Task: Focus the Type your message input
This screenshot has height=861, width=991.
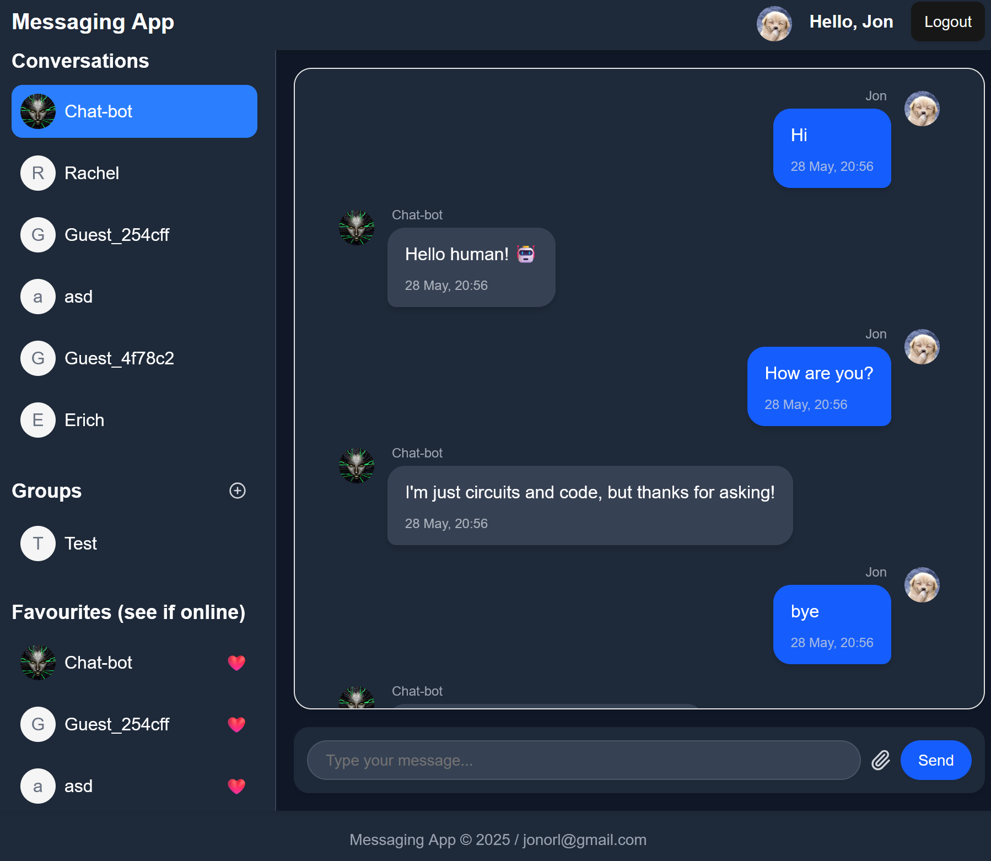Action: click(x=584, y=760)
